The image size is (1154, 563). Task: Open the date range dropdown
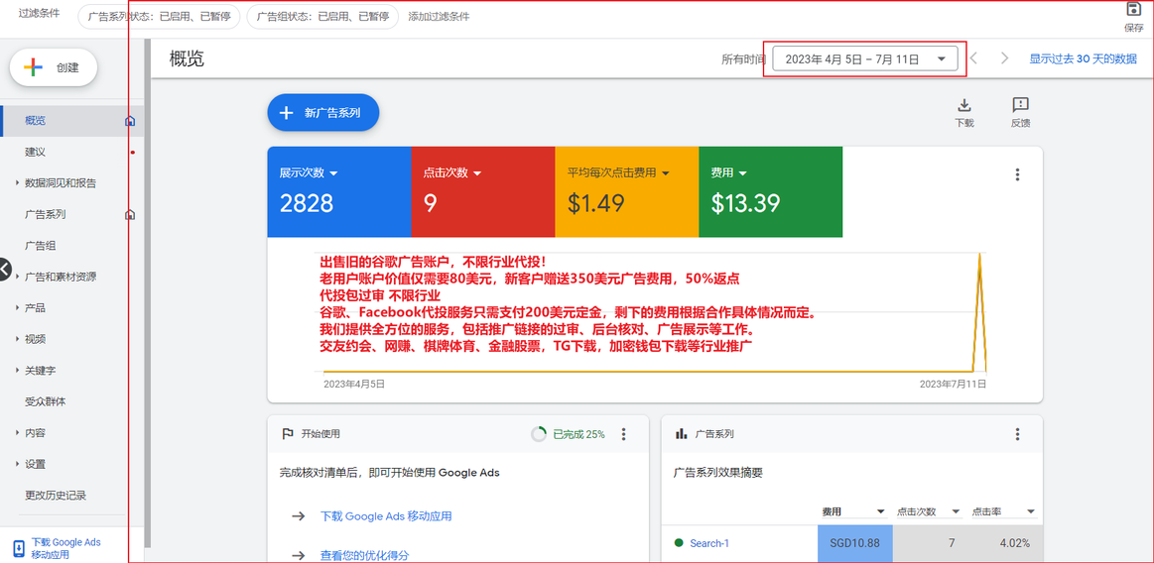point(865,59)
